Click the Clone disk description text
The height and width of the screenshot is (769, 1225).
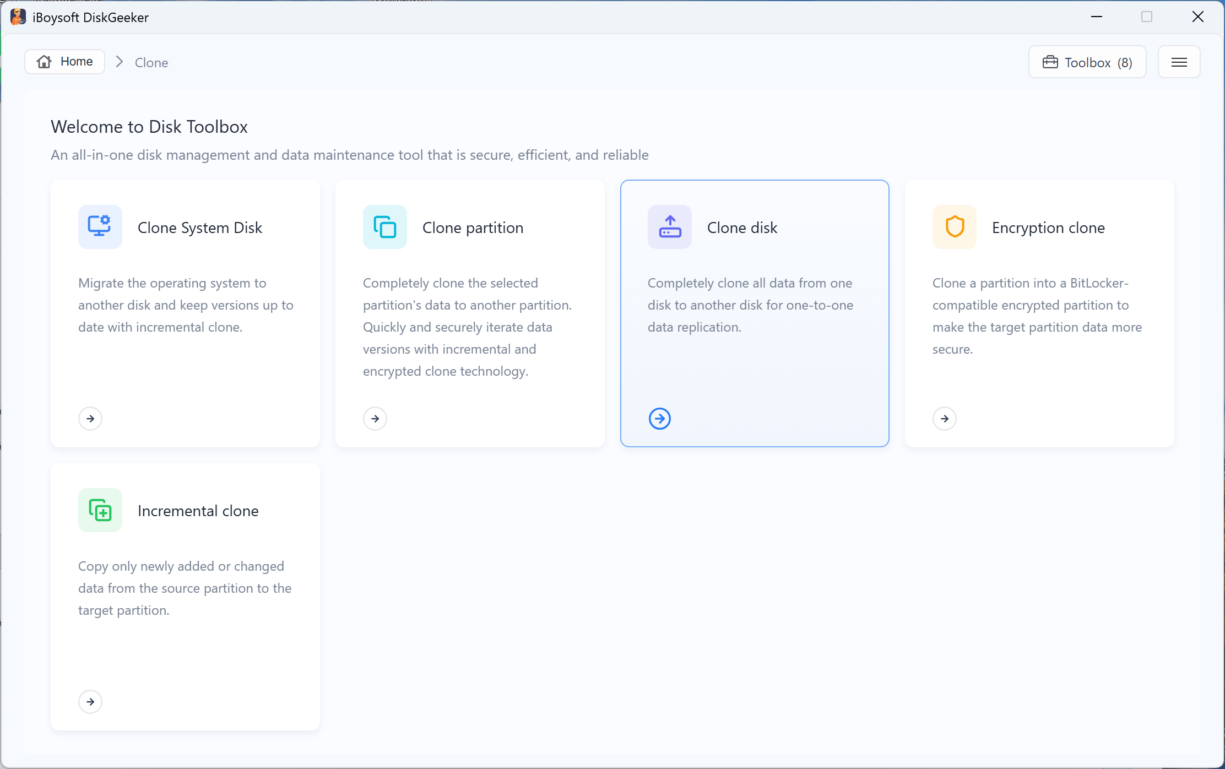750,305
